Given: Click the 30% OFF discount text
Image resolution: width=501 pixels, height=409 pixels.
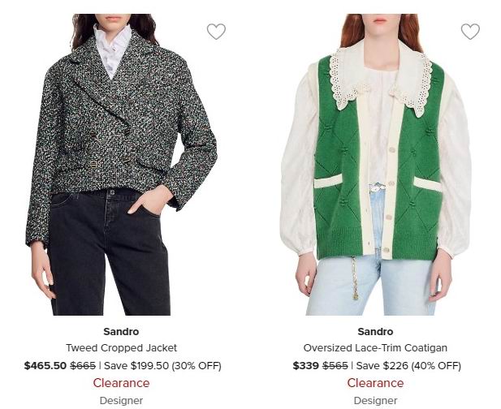Looking at the screenshot, I should [x=195, y=366].
